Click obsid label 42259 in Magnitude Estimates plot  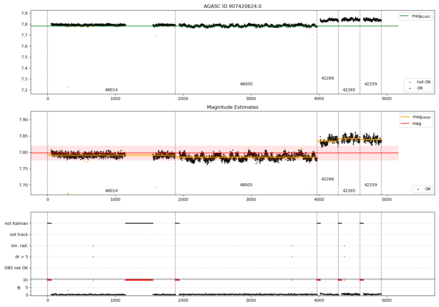[x=371, y=185]
